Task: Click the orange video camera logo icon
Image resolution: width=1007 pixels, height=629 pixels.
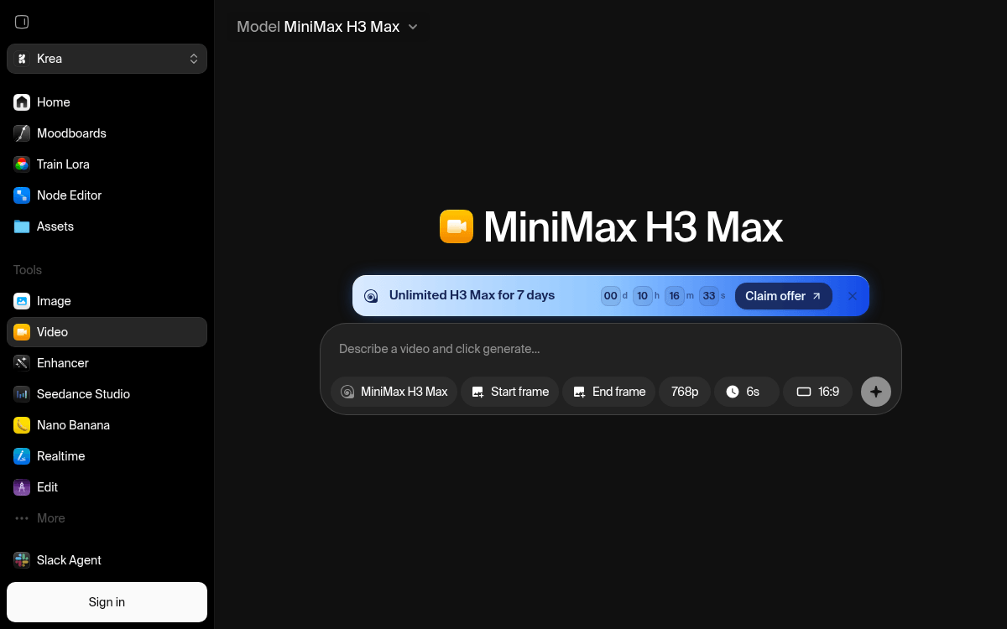Action: [x=457, y=226]
